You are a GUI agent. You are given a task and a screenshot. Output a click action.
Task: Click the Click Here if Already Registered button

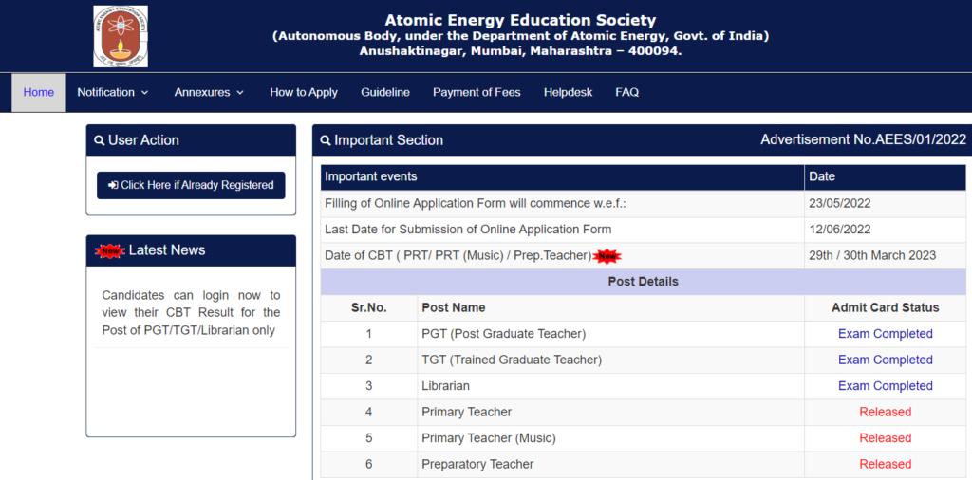(191, 185)
